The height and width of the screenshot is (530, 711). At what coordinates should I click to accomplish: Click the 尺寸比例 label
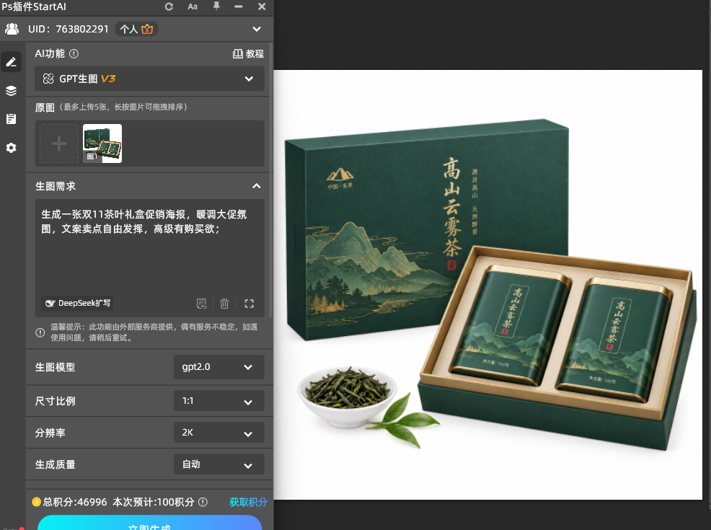[x=56, y=401]
